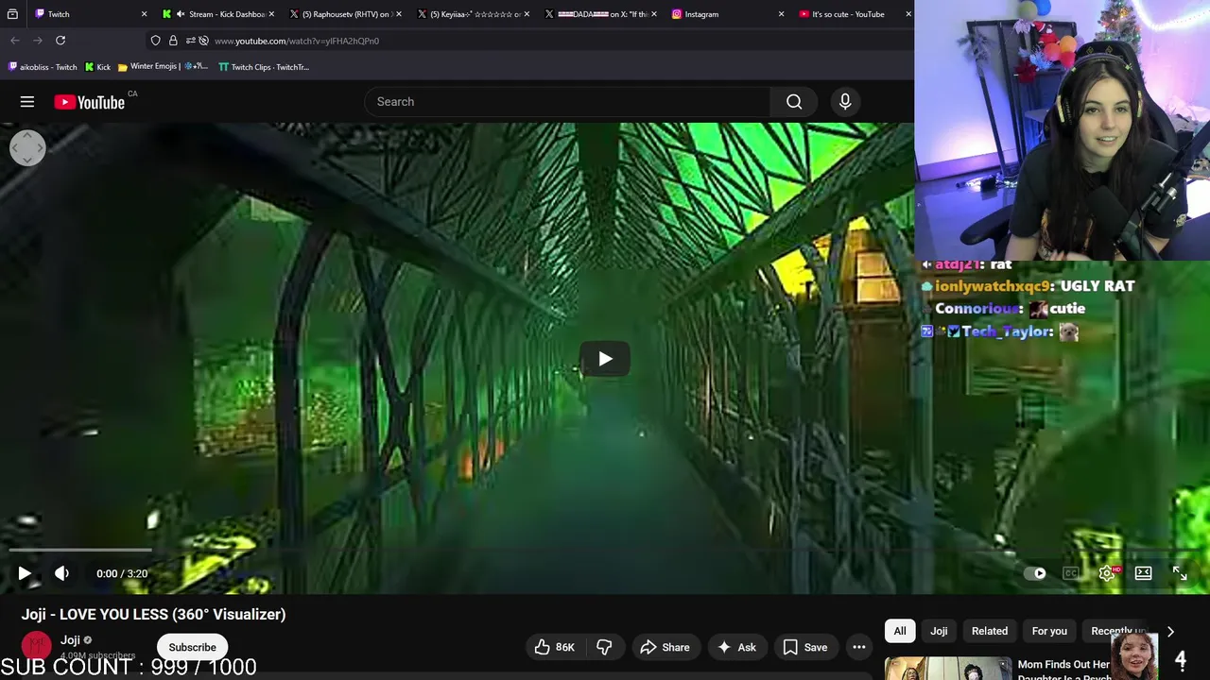The width and height of the screenshot is (1210, 680).
Task: Open the Share dialog
Action: pyautogui.click(x=665, y=647)
